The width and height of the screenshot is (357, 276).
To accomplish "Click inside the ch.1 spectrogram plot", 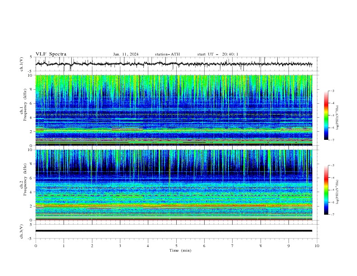I will (x=174, y=110).
